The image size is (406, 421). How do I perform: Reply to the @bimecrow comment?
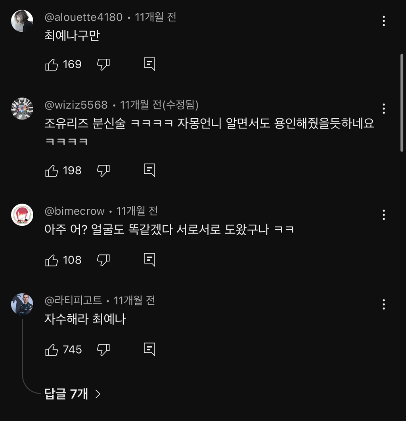tap(149, 260)
